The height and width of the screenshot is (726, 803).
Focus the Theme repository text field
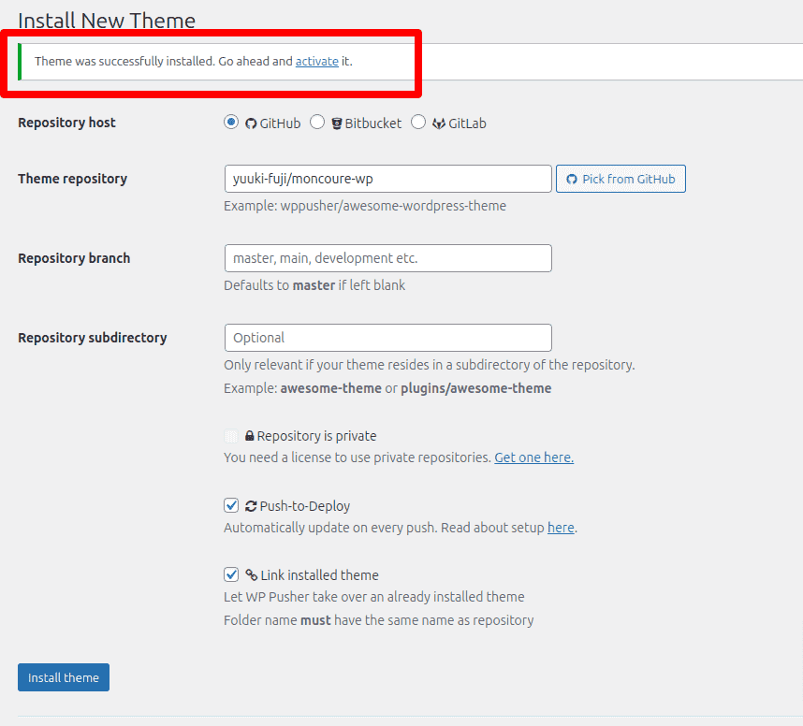[387, 179]
